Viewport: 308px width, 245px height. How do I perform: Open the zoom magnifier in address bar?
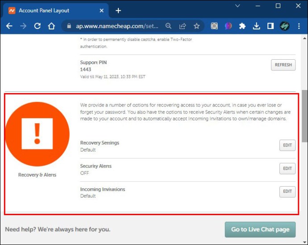tap(168, 26)
